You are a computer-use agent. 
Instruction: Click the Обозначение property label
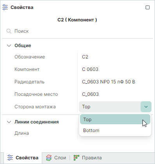[x=30, y=57]
